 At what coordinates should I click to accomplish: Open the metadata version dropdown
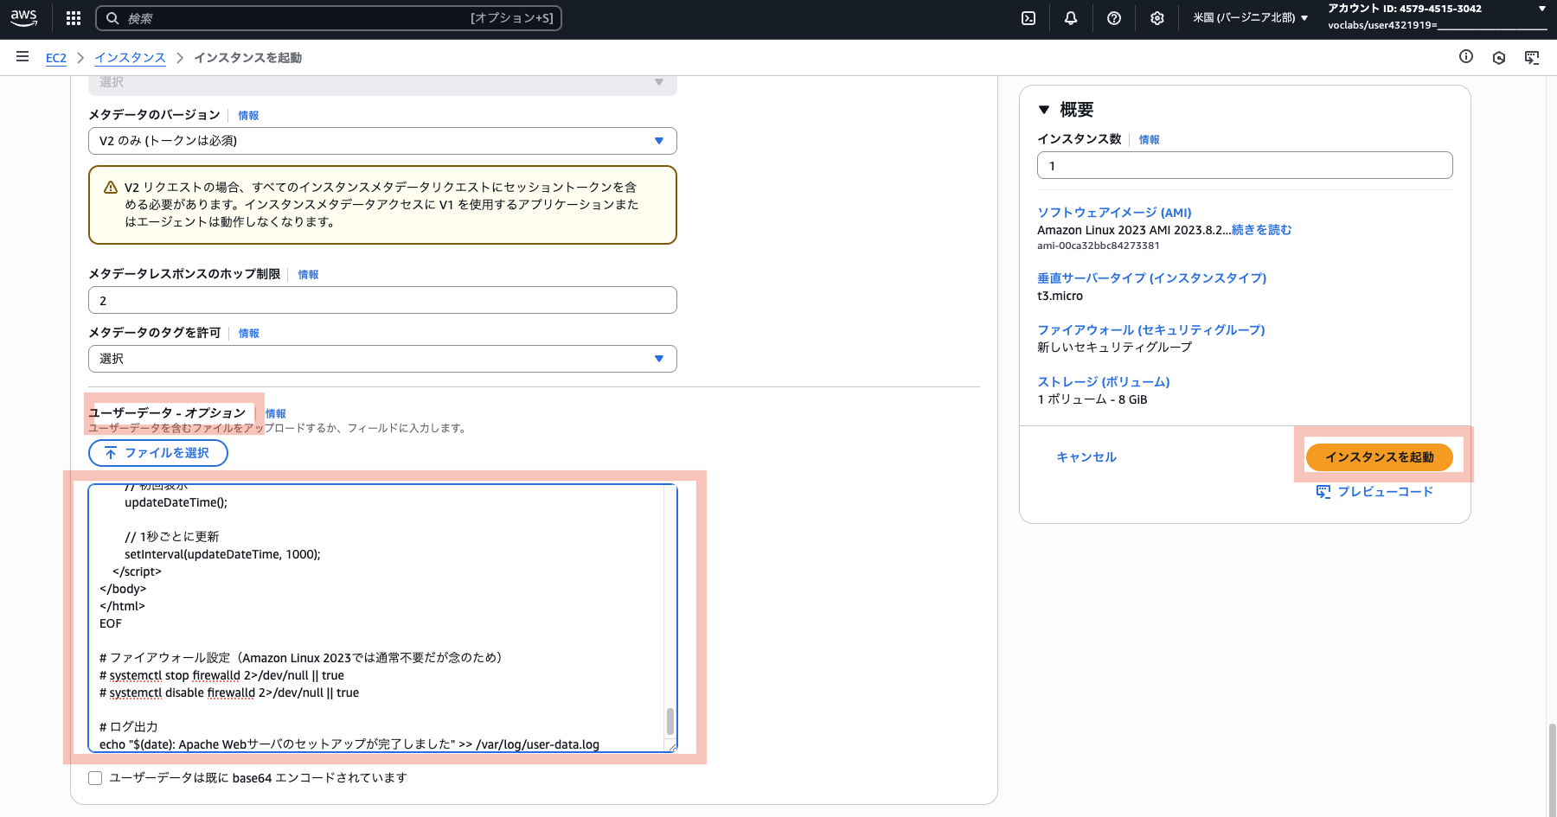pyautogui.click(x=382, y=141)
